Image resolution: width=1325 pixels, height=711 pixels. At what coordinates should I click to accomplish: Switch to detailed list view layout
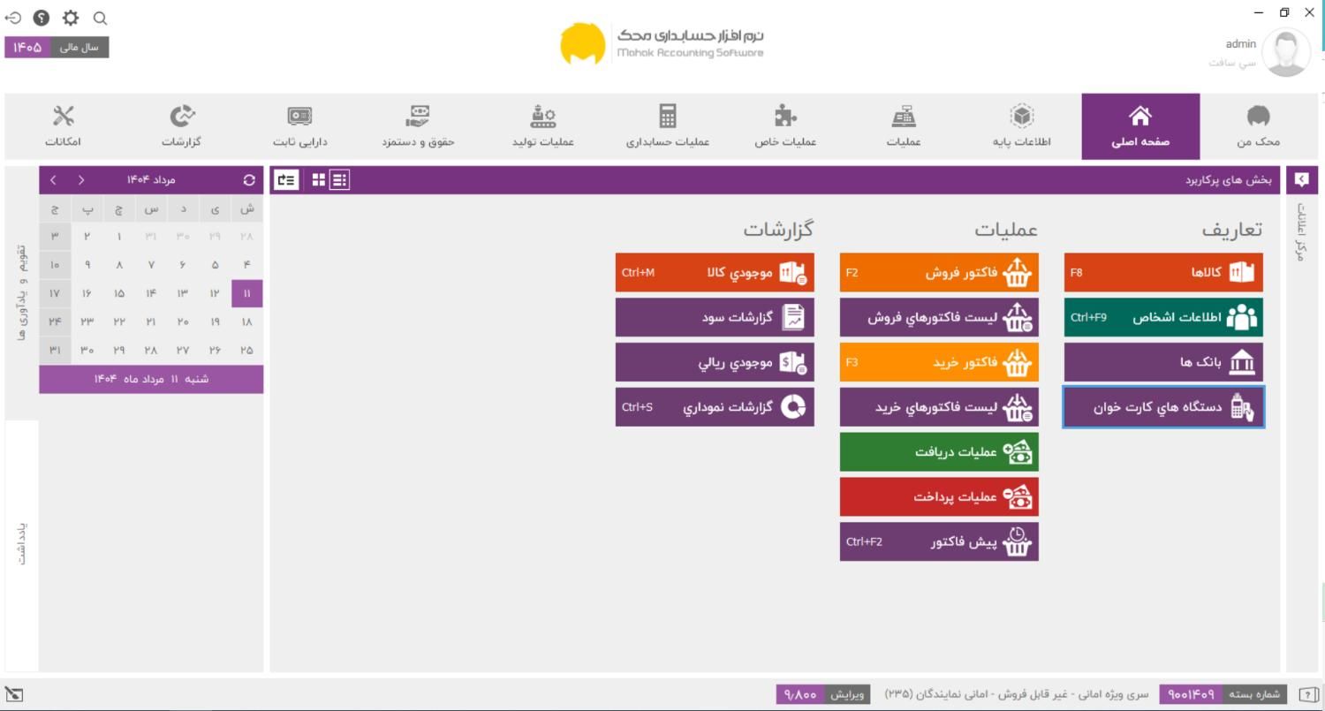point(339,180)
